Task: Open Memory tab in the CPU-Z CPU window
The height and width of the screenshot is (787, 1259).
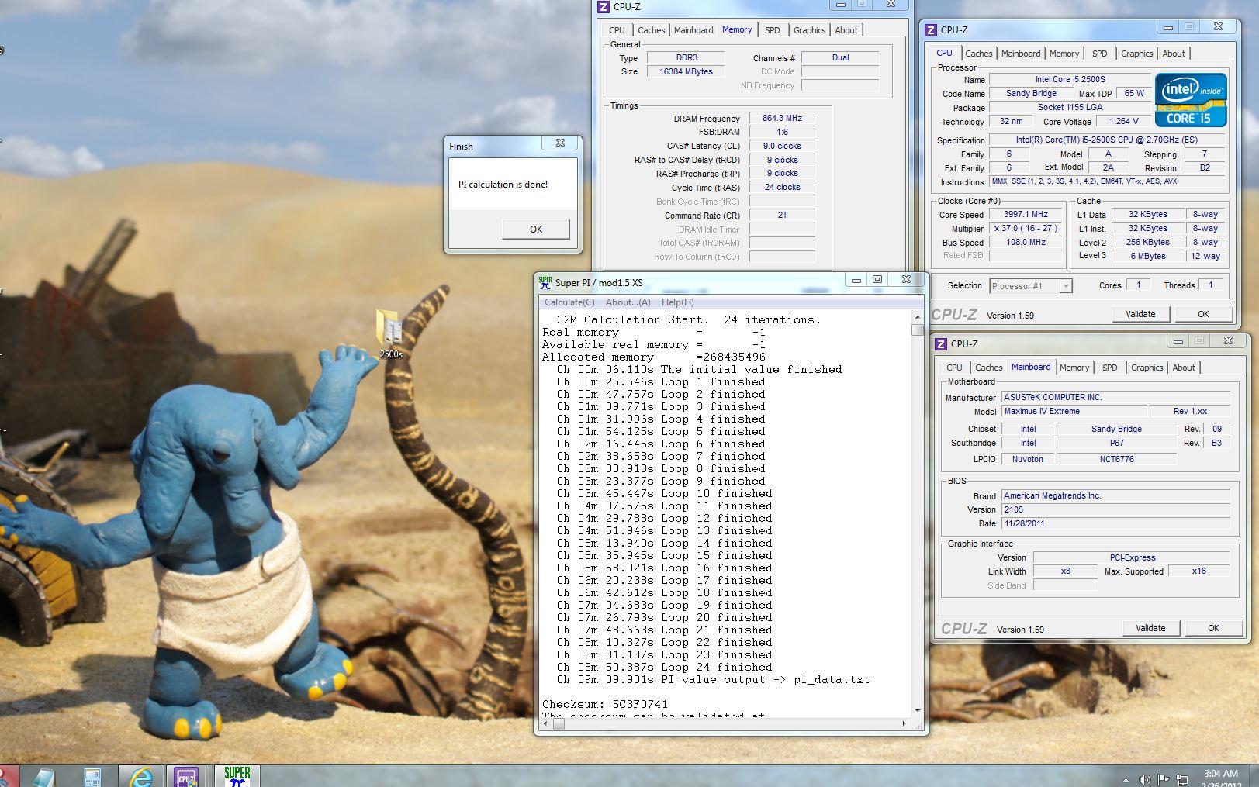Action: [1064, 54]
